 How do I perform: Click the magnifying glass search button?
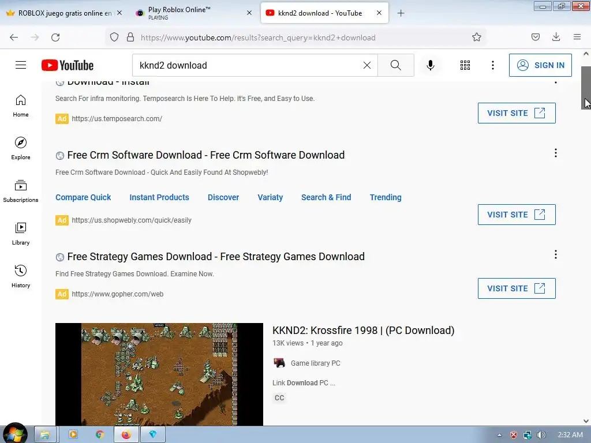tap(396, 65)
